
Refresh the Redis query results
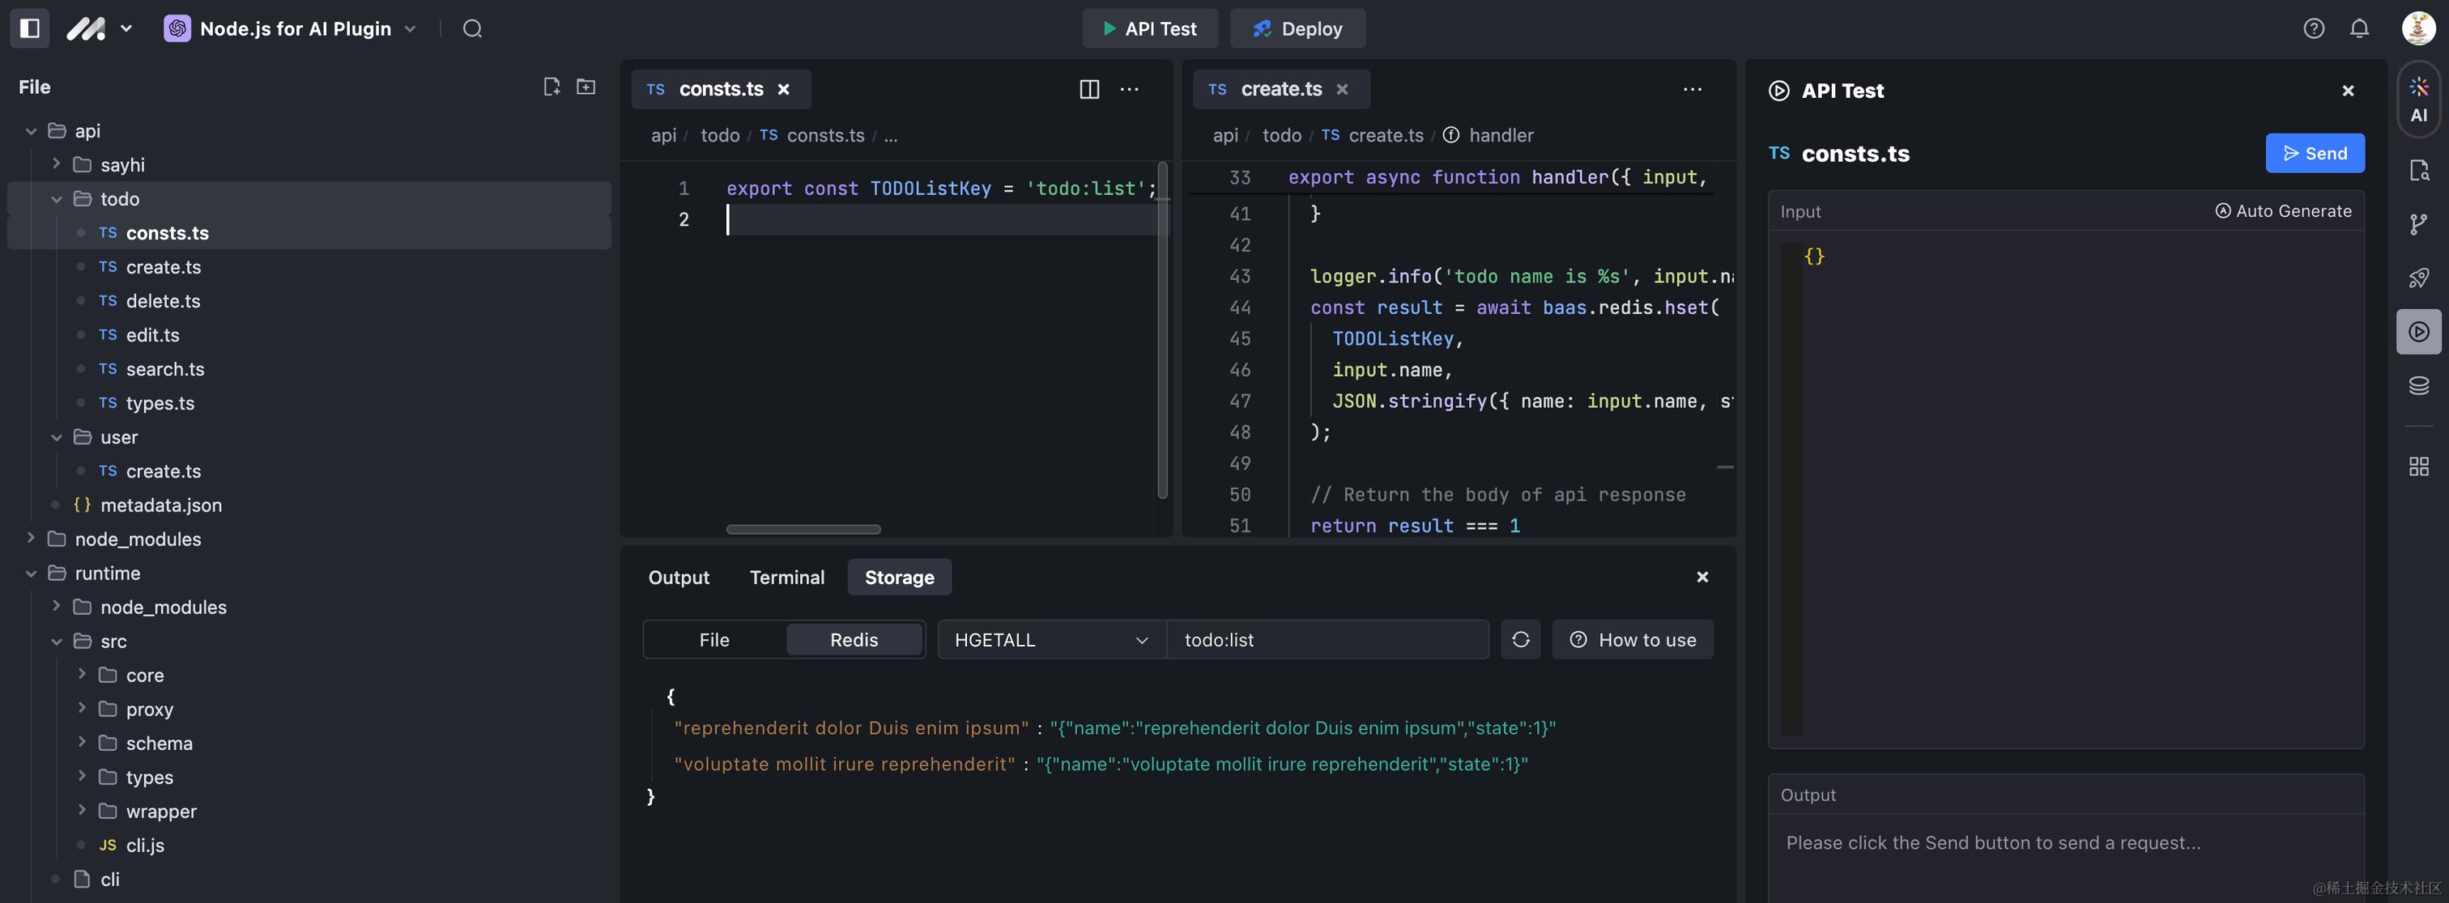pyautogui.click(x=1520, y=640)
